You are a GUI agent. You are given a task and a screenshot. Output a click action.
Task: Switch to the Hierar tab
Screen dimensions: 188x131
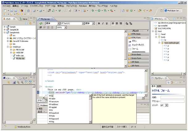point(25,19)
